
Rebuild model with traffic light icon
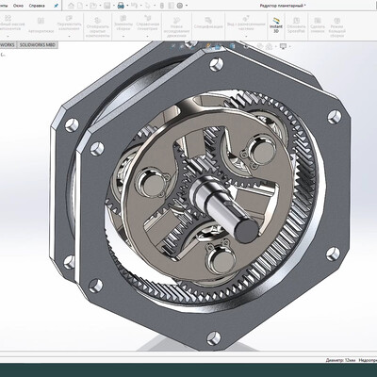pyautogui.click(x=162, y=6)
